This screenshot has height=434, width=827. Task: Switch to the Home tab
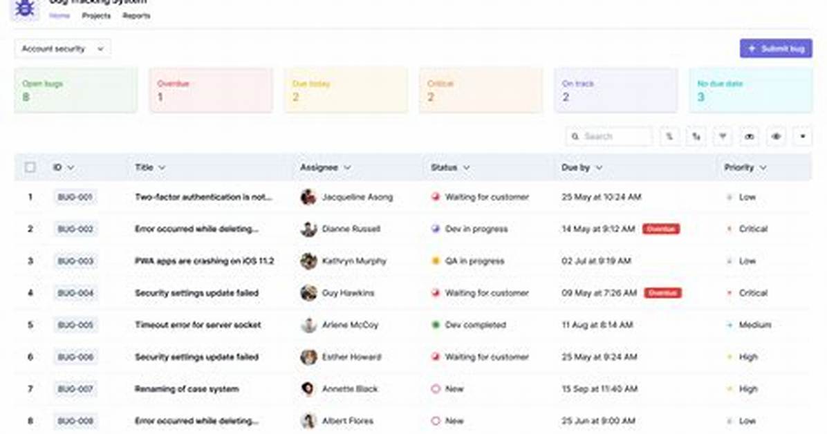click(x=59, y=16)
